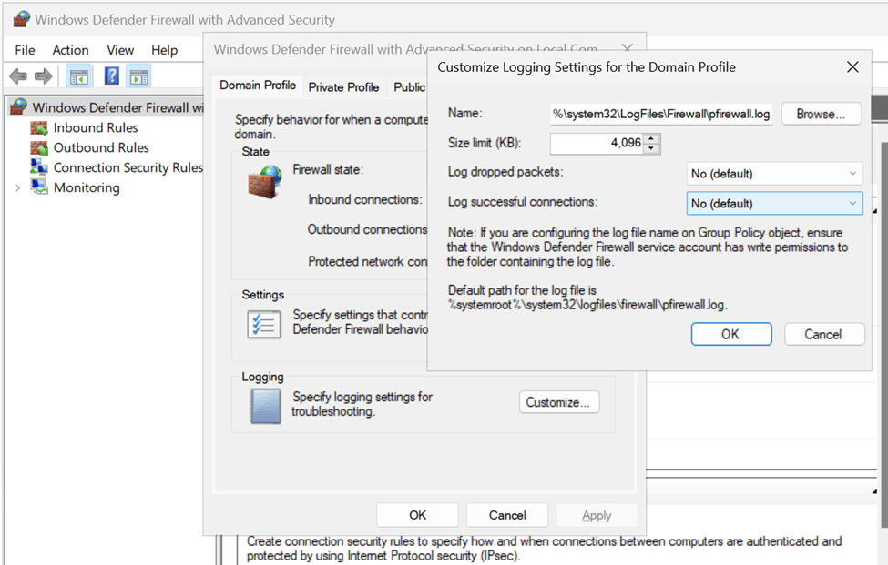Open Help via the question mark toolbar icon
The image size is (888, 565).
[111, 76]
